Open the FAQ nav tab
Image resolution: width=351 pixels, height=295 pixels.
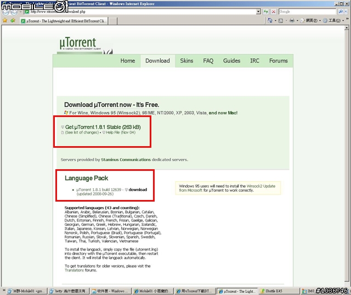point(208,61)
